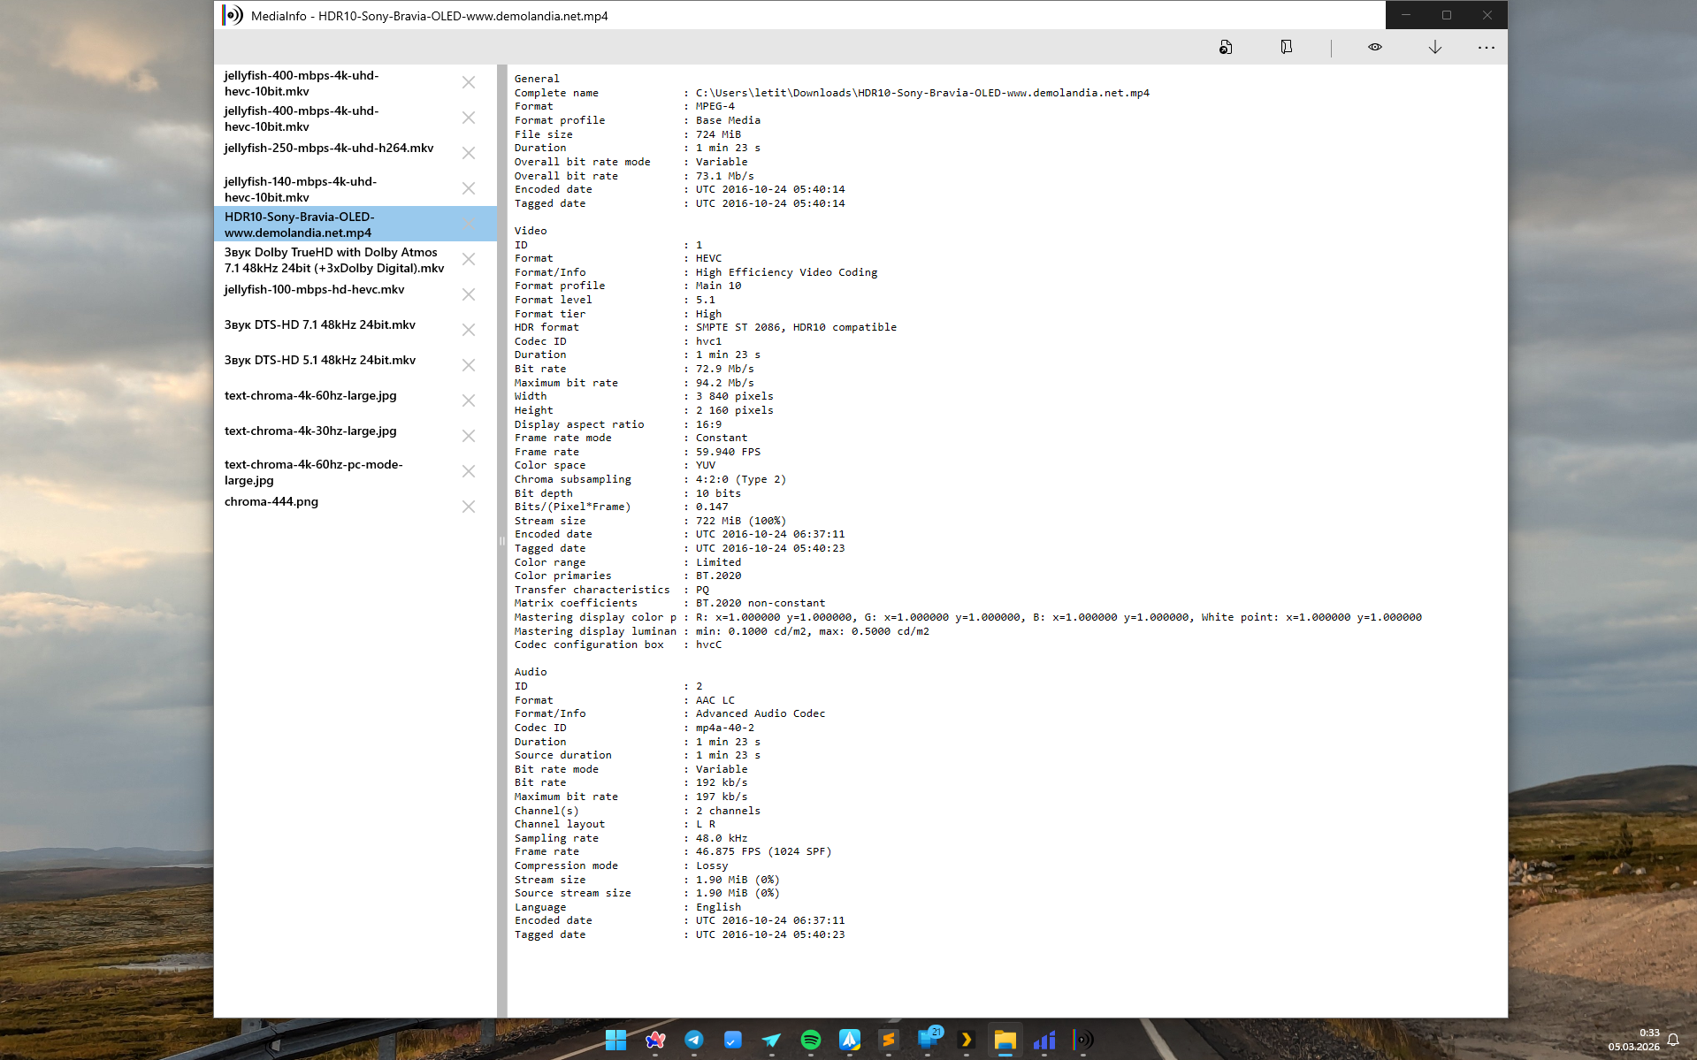Remove jellyfish-100-mbps-hd-hevc.mkv with its X icon
This screenshot has width=1697, height=1060.
[x=469, y=294]
